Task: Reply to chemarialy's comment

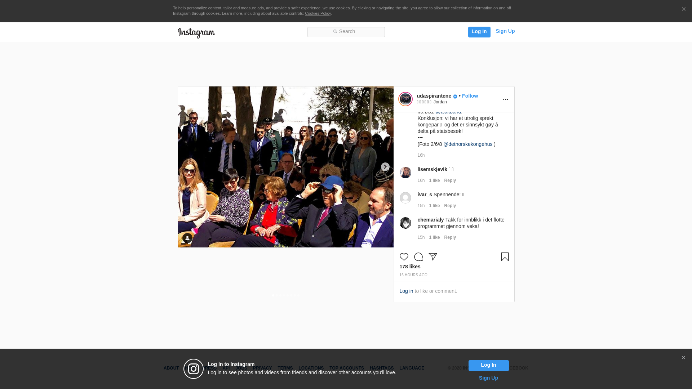Action: pos(450,237)
